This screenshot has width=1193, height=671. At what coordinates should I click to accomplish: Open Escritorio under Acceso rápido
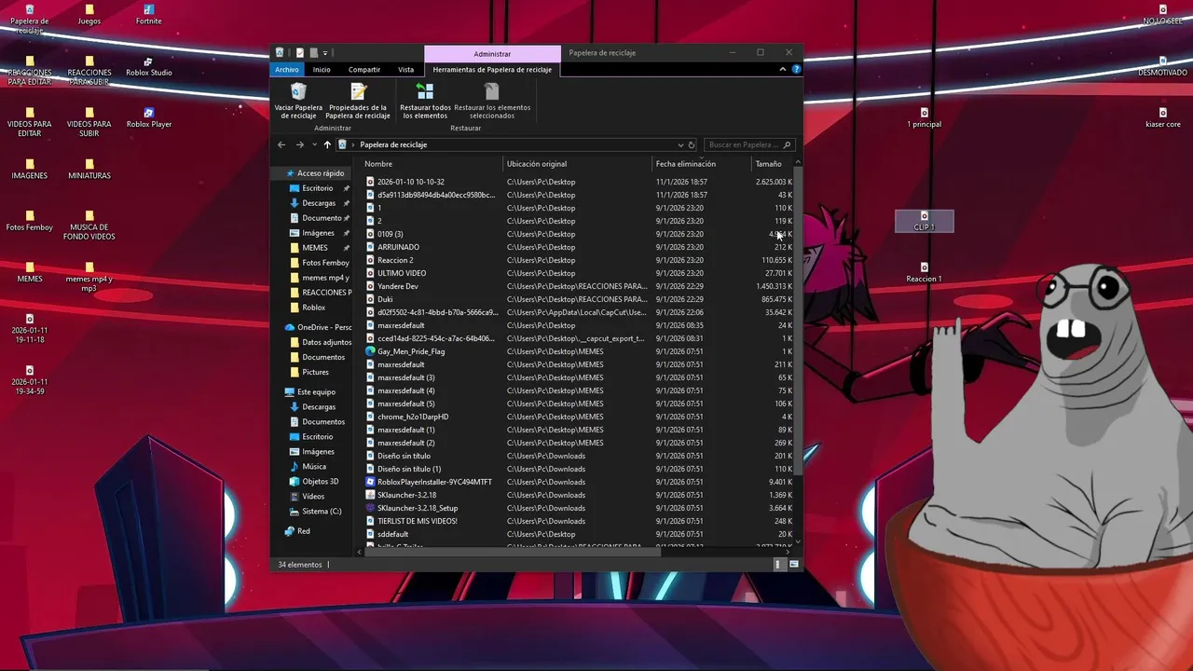(317, 188)
